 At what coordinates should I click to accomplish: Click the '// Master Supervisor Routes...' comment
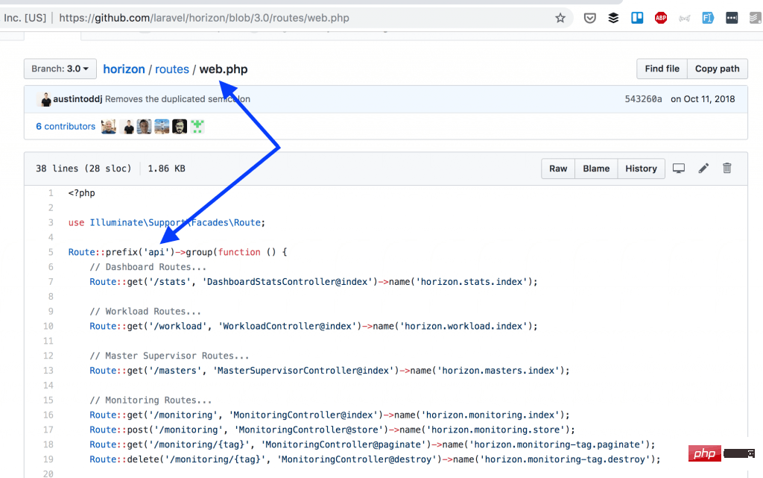click(x=169, y=356)
